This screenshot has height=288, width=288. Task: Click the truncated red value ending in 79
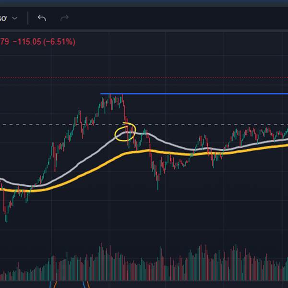4,42
